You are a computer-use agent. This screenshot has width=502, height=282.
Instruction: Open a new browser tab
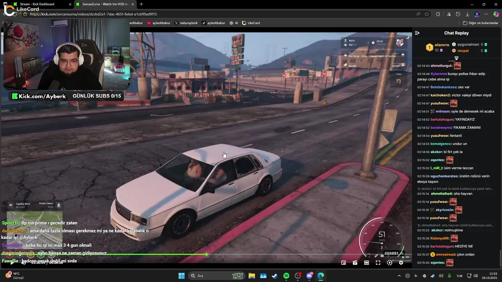pyautogui.click(x=141, y=4)
